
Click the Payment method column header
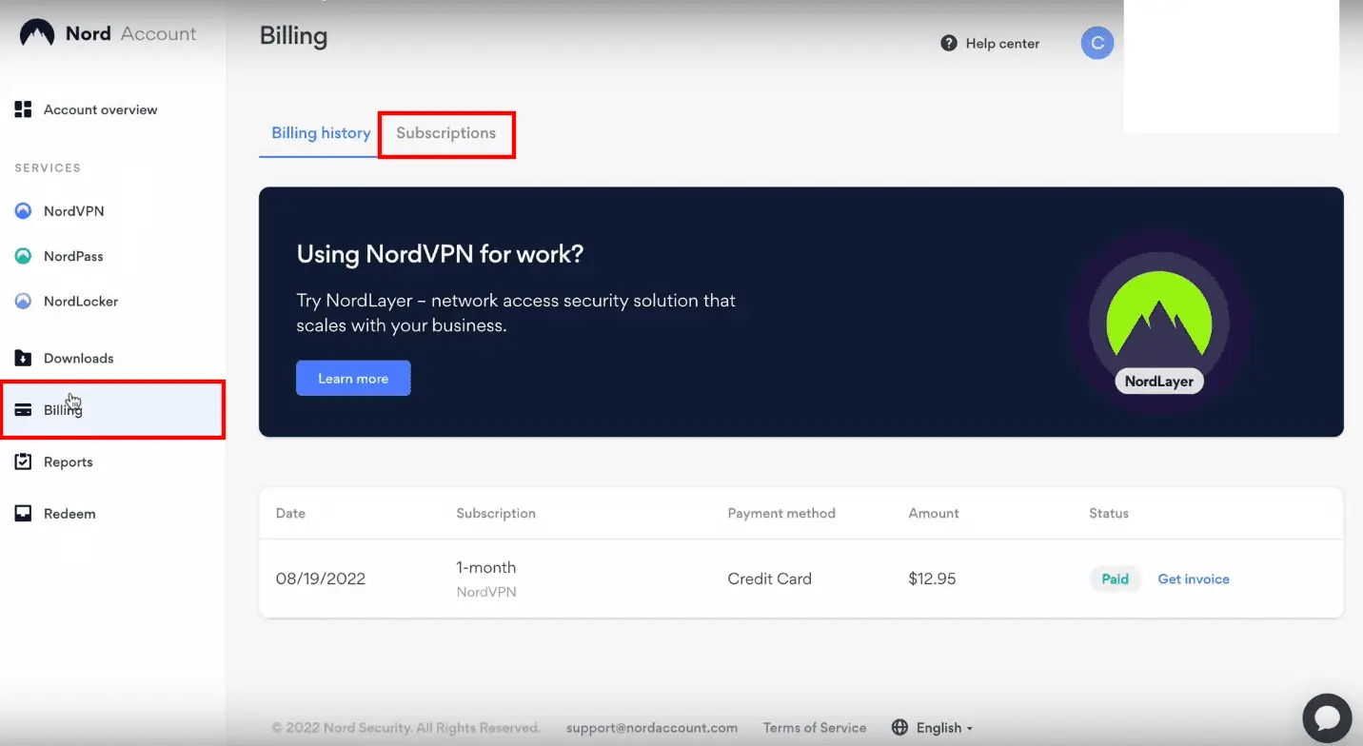point(781,513)
